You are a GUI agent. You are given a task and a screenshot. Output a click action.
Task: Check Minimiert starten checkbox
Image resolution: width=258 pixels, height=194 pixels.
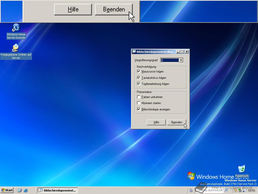[139, 103]
